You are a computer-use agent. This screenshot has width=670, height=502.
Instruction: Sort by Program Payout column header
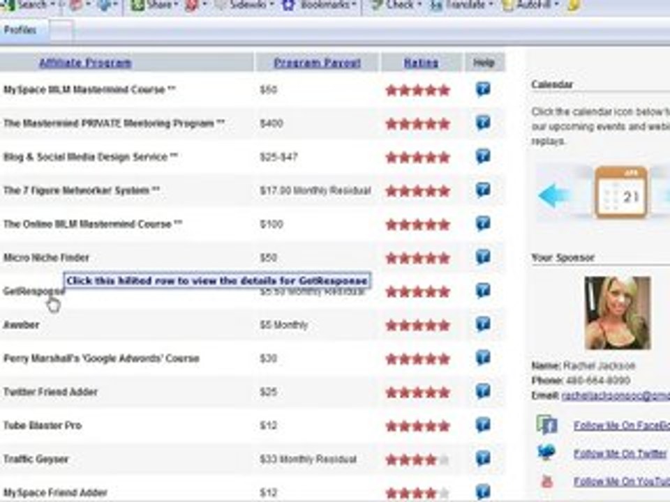pyautogui.click(x=317, y=63)
